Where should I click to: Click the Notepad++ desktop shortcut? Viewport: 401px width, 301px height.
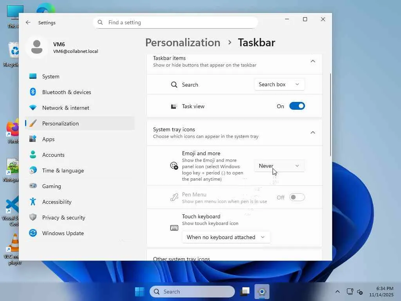tap(11, 169)
